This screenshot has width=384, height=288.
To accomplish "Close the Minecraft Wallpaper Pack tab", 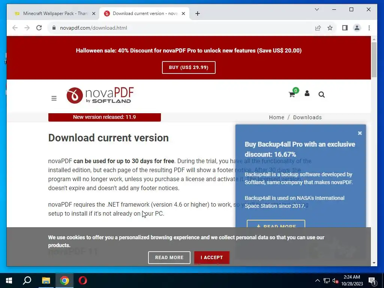I will [93, 14].
